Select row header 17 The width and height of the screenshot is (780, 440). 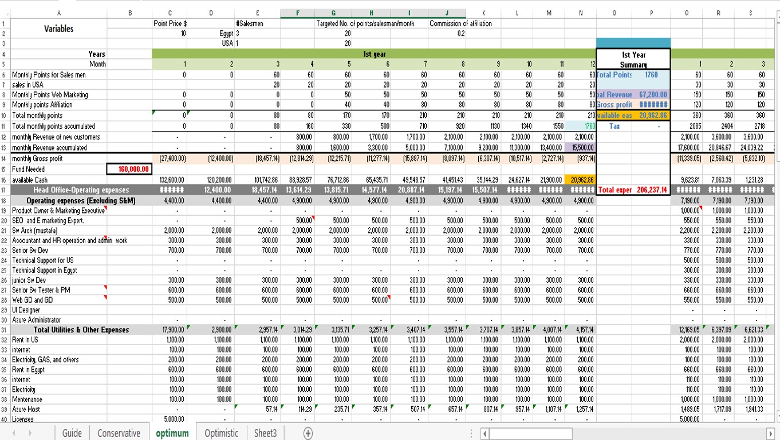coord(5,190)
